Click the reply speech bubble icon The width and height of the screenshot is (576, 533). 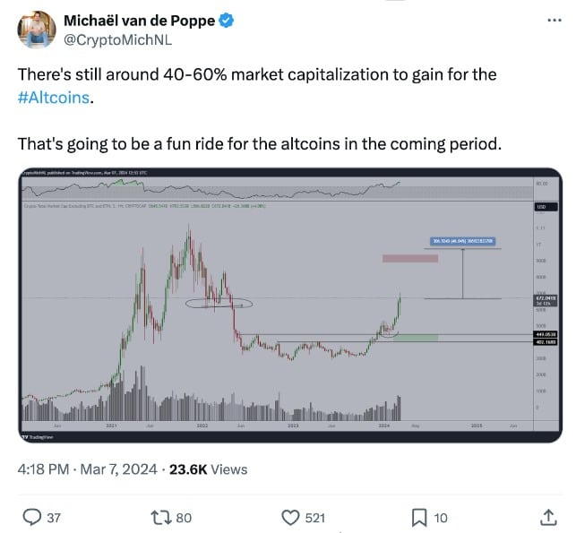pyautogui.click(x=31, y=516)
